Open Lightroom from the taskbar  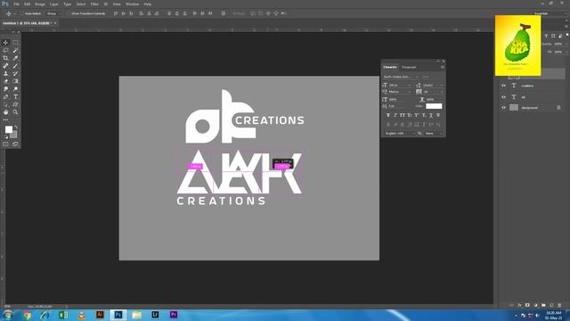click(155, 315)
